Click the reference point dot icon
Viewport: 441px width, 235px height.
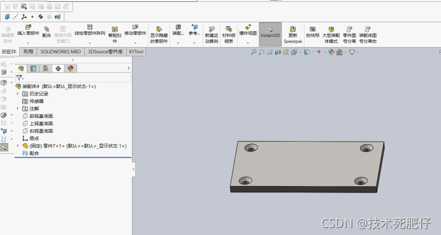(33, 17)
